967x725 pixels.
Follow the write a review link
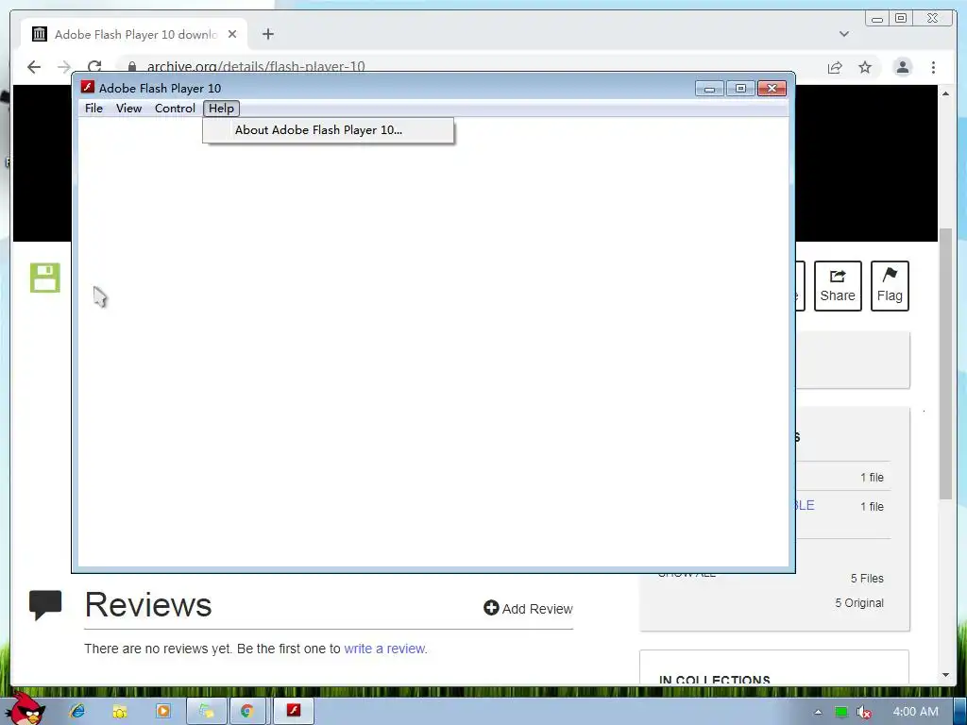[384, 649]
